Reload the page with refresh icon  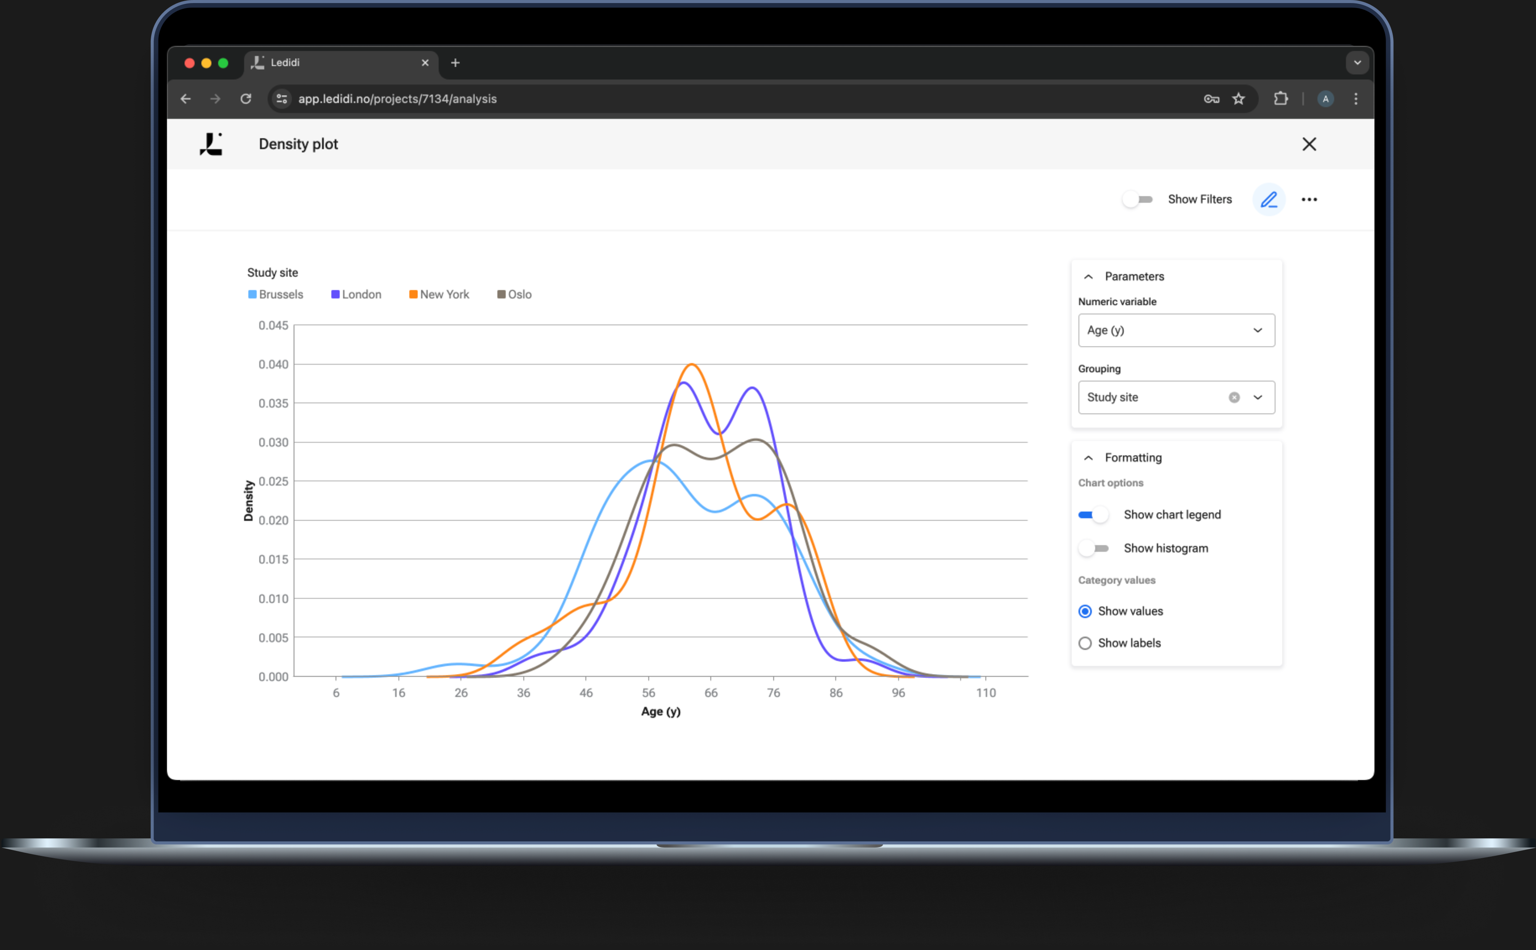pyautogui.click(x=246, y=99)
